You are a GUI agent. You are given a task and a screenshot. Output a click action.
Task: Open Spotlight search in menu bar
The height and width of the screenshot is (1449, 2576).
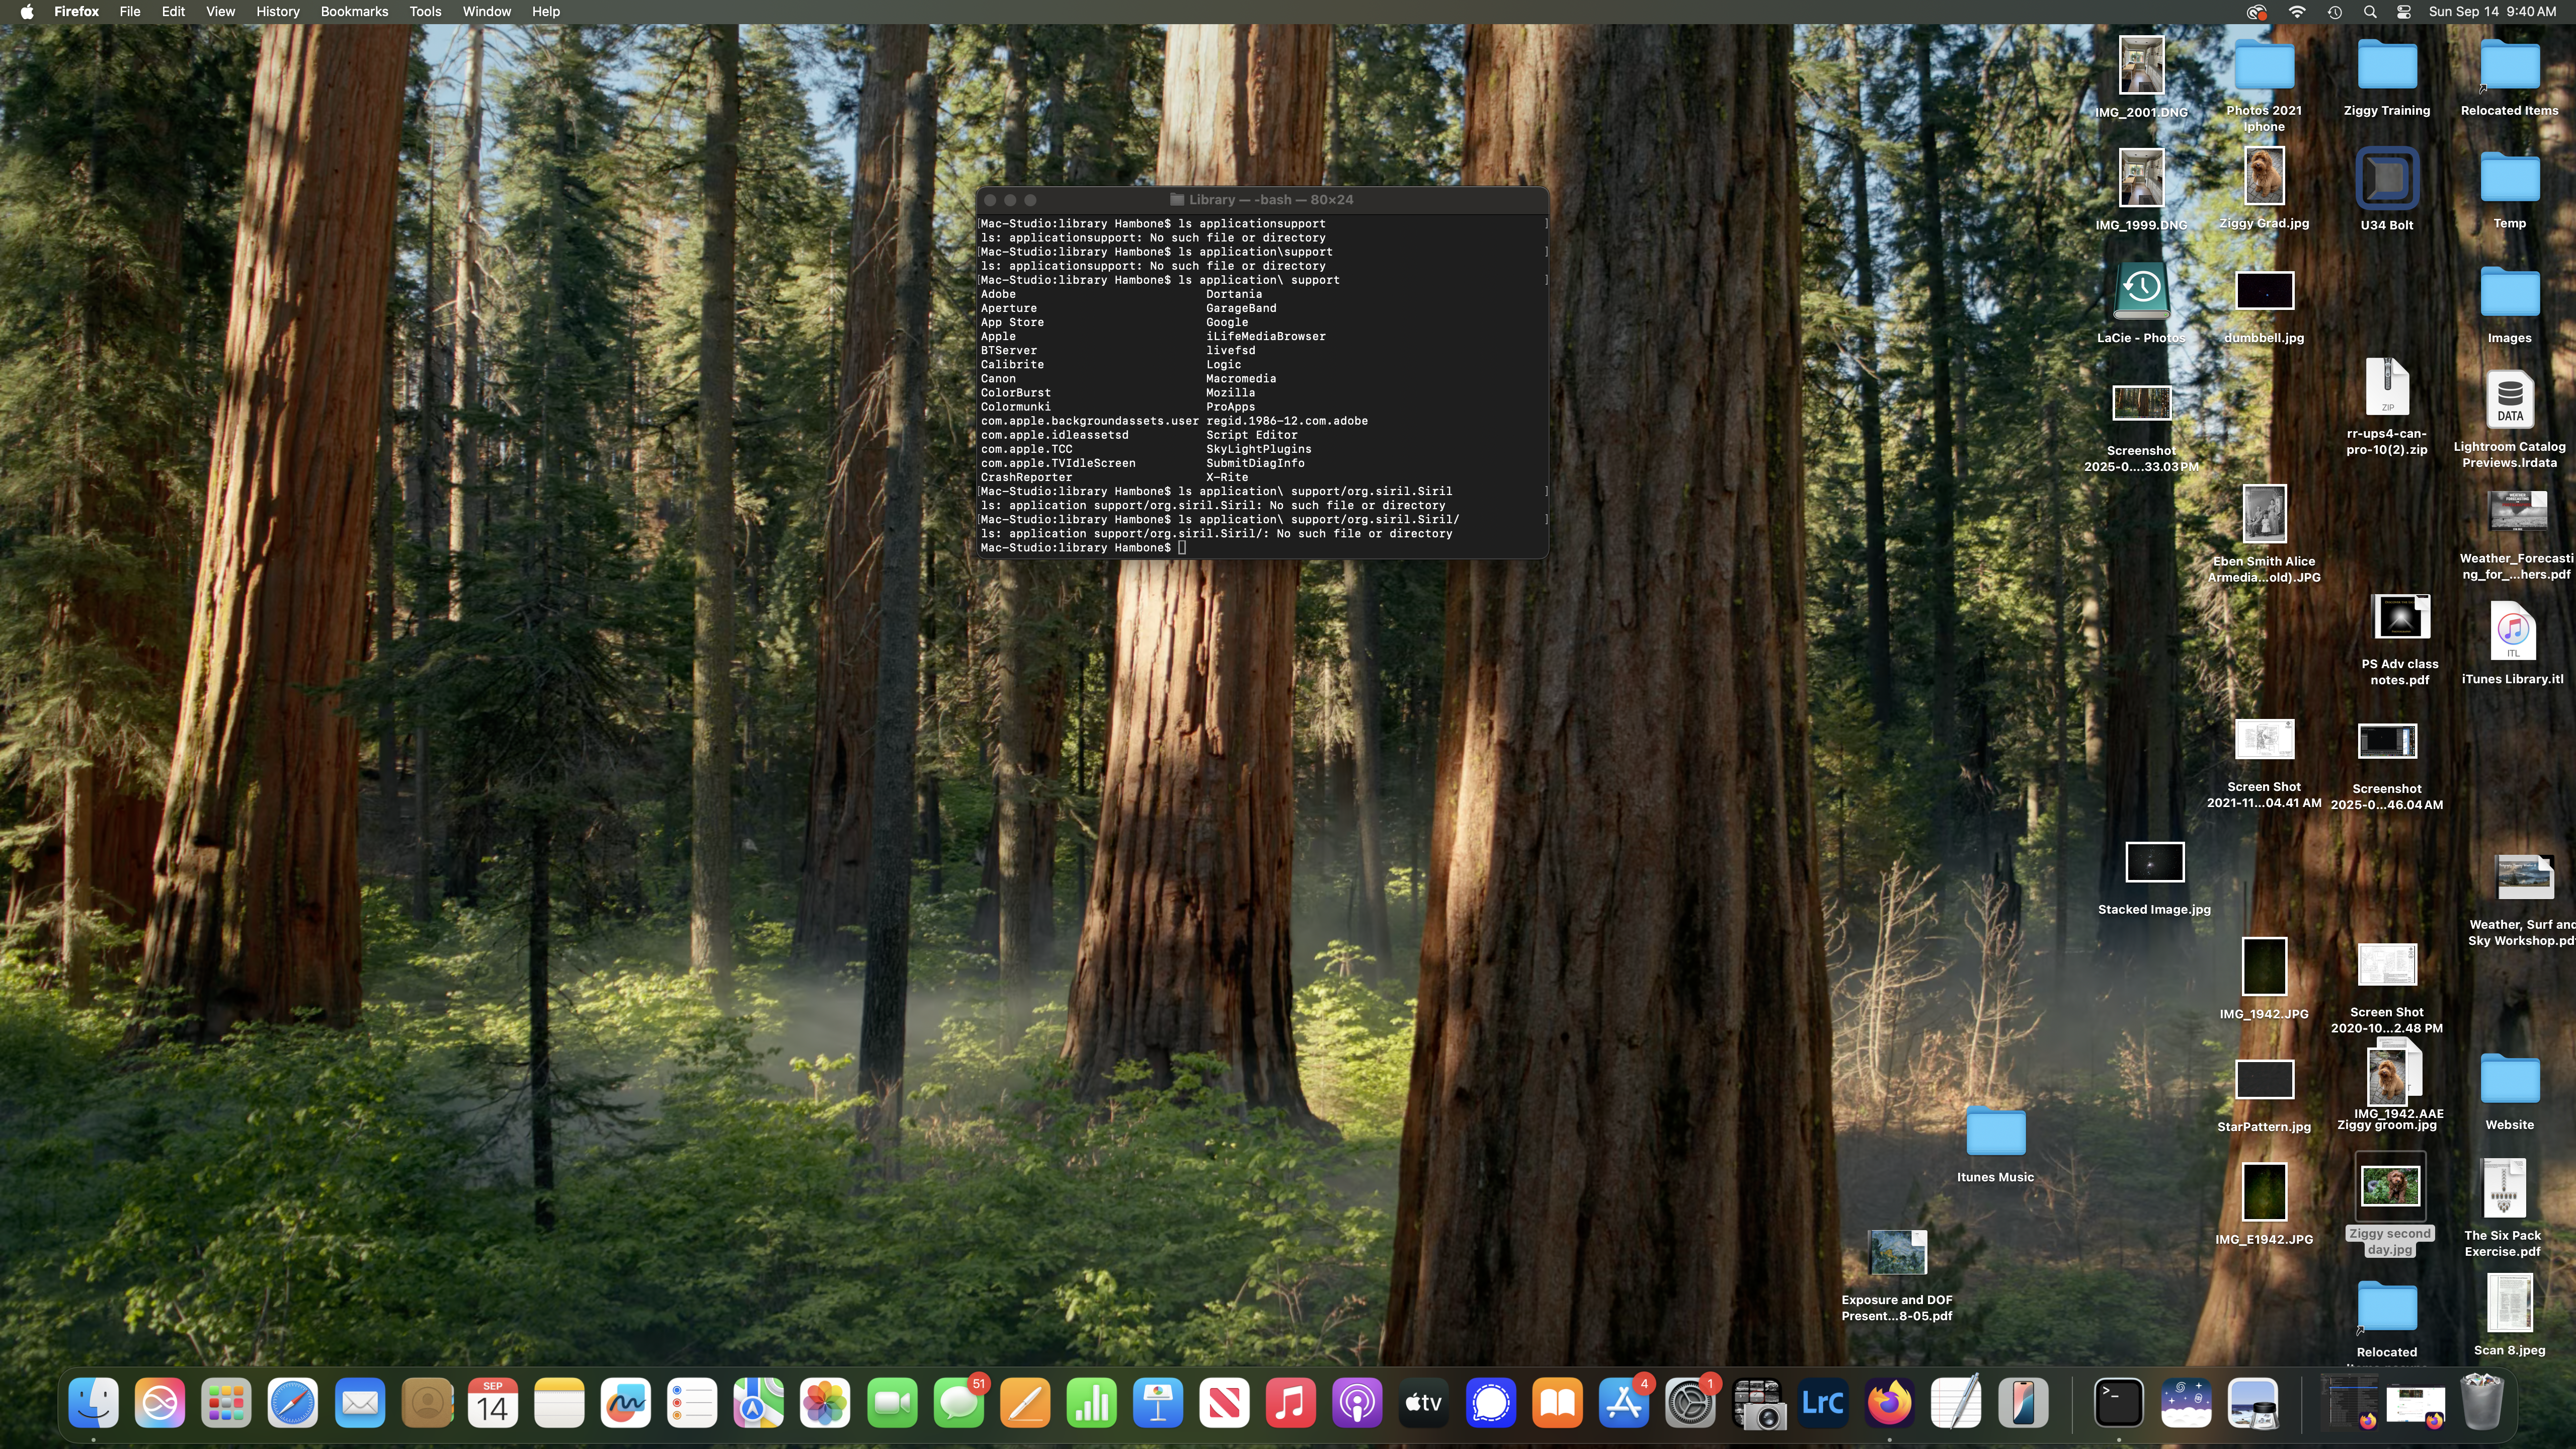coord(2370,12)
